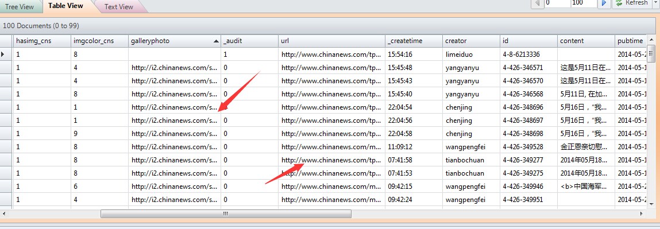Select the cell with id 4-426-348697

point(528,121)
